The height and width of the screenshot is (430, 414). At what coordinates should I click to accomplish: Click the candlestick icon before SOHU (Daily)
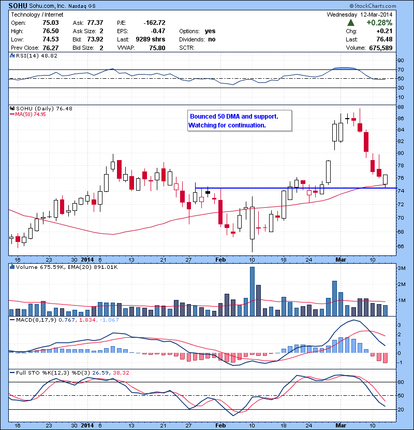pos(12,108)
